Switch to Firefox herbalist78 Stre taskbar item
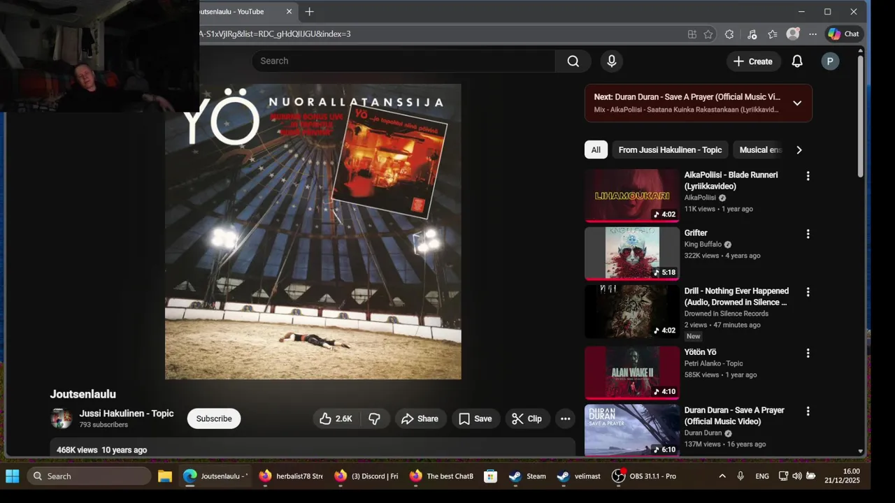Screen dimensions: 895x503 click(291, 476)
